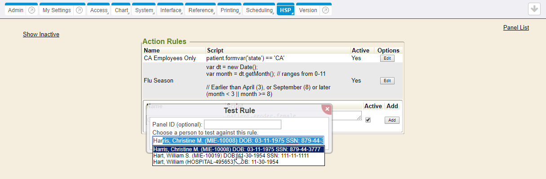The width and height of the screenshot is (546, 179).
Task: Open the Chart tab
Action: (x=121, y=10)
